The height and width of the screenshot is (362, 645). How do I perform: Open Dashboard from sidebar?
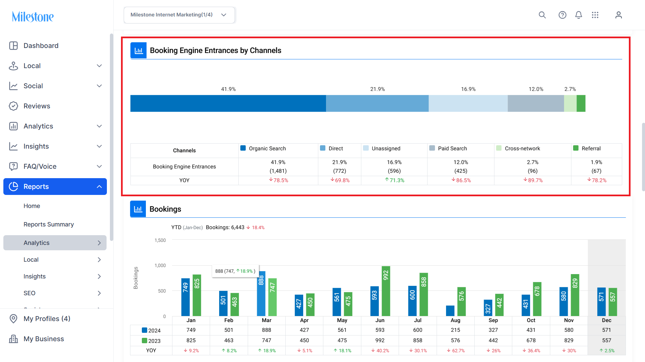(x=55, y=46)
